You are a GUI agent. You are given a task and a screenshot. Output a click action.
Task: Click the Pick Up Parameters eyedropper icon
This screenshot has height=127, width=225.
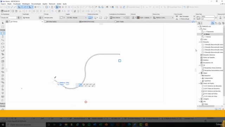12,7
